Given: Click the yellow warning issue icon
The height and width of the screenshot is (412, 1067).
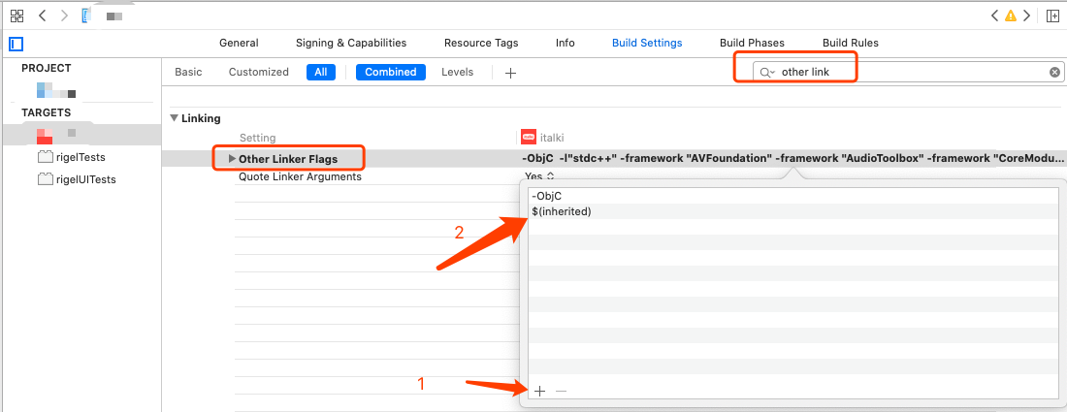Looking at the screenshot, I should (x=1011, y=15).
